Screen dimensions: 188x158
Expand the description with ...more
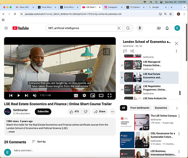click(11, 132)
